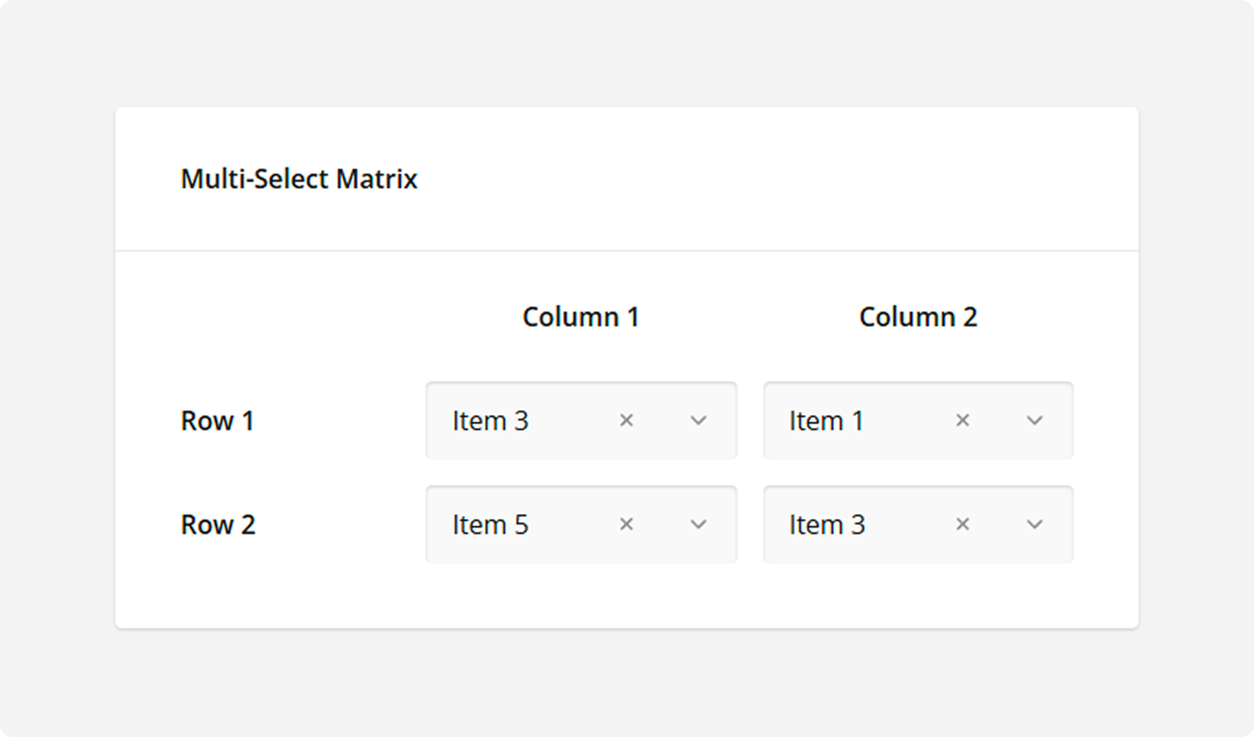This screenshot has width=1254, height=737.
Task: Click the Item 1 selected value
Action: [826, 420]
